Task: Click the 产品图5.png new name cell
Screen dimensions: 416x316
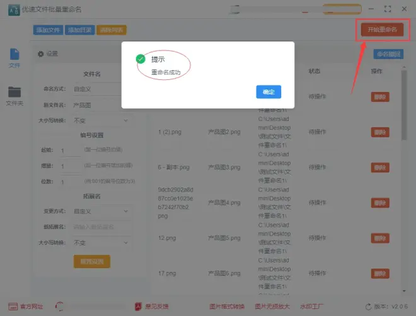Action: tap(224, 238)
